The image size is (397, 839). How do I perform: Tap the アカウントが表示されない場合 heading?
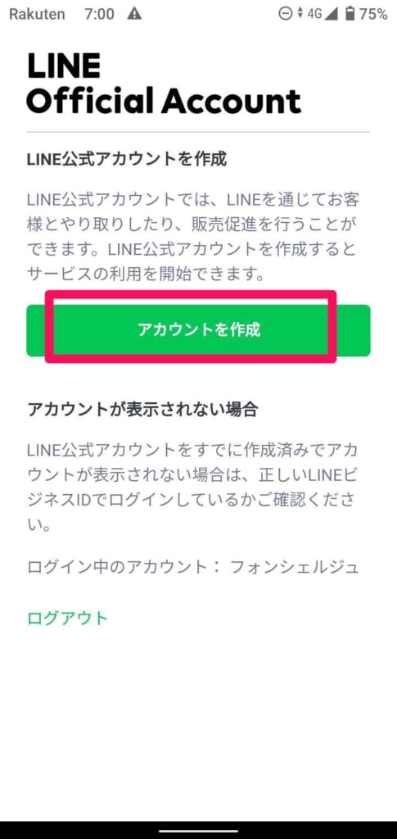pos(142,410)
